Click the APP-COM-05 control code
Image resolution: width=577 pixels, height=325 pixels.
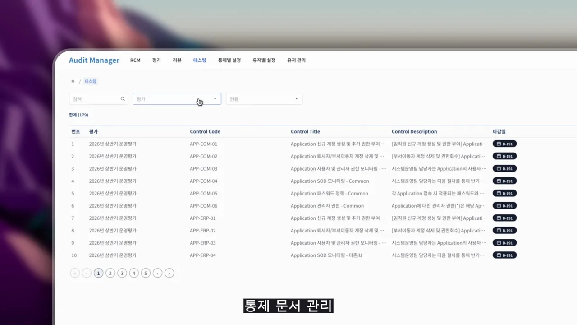click(204, 193)
